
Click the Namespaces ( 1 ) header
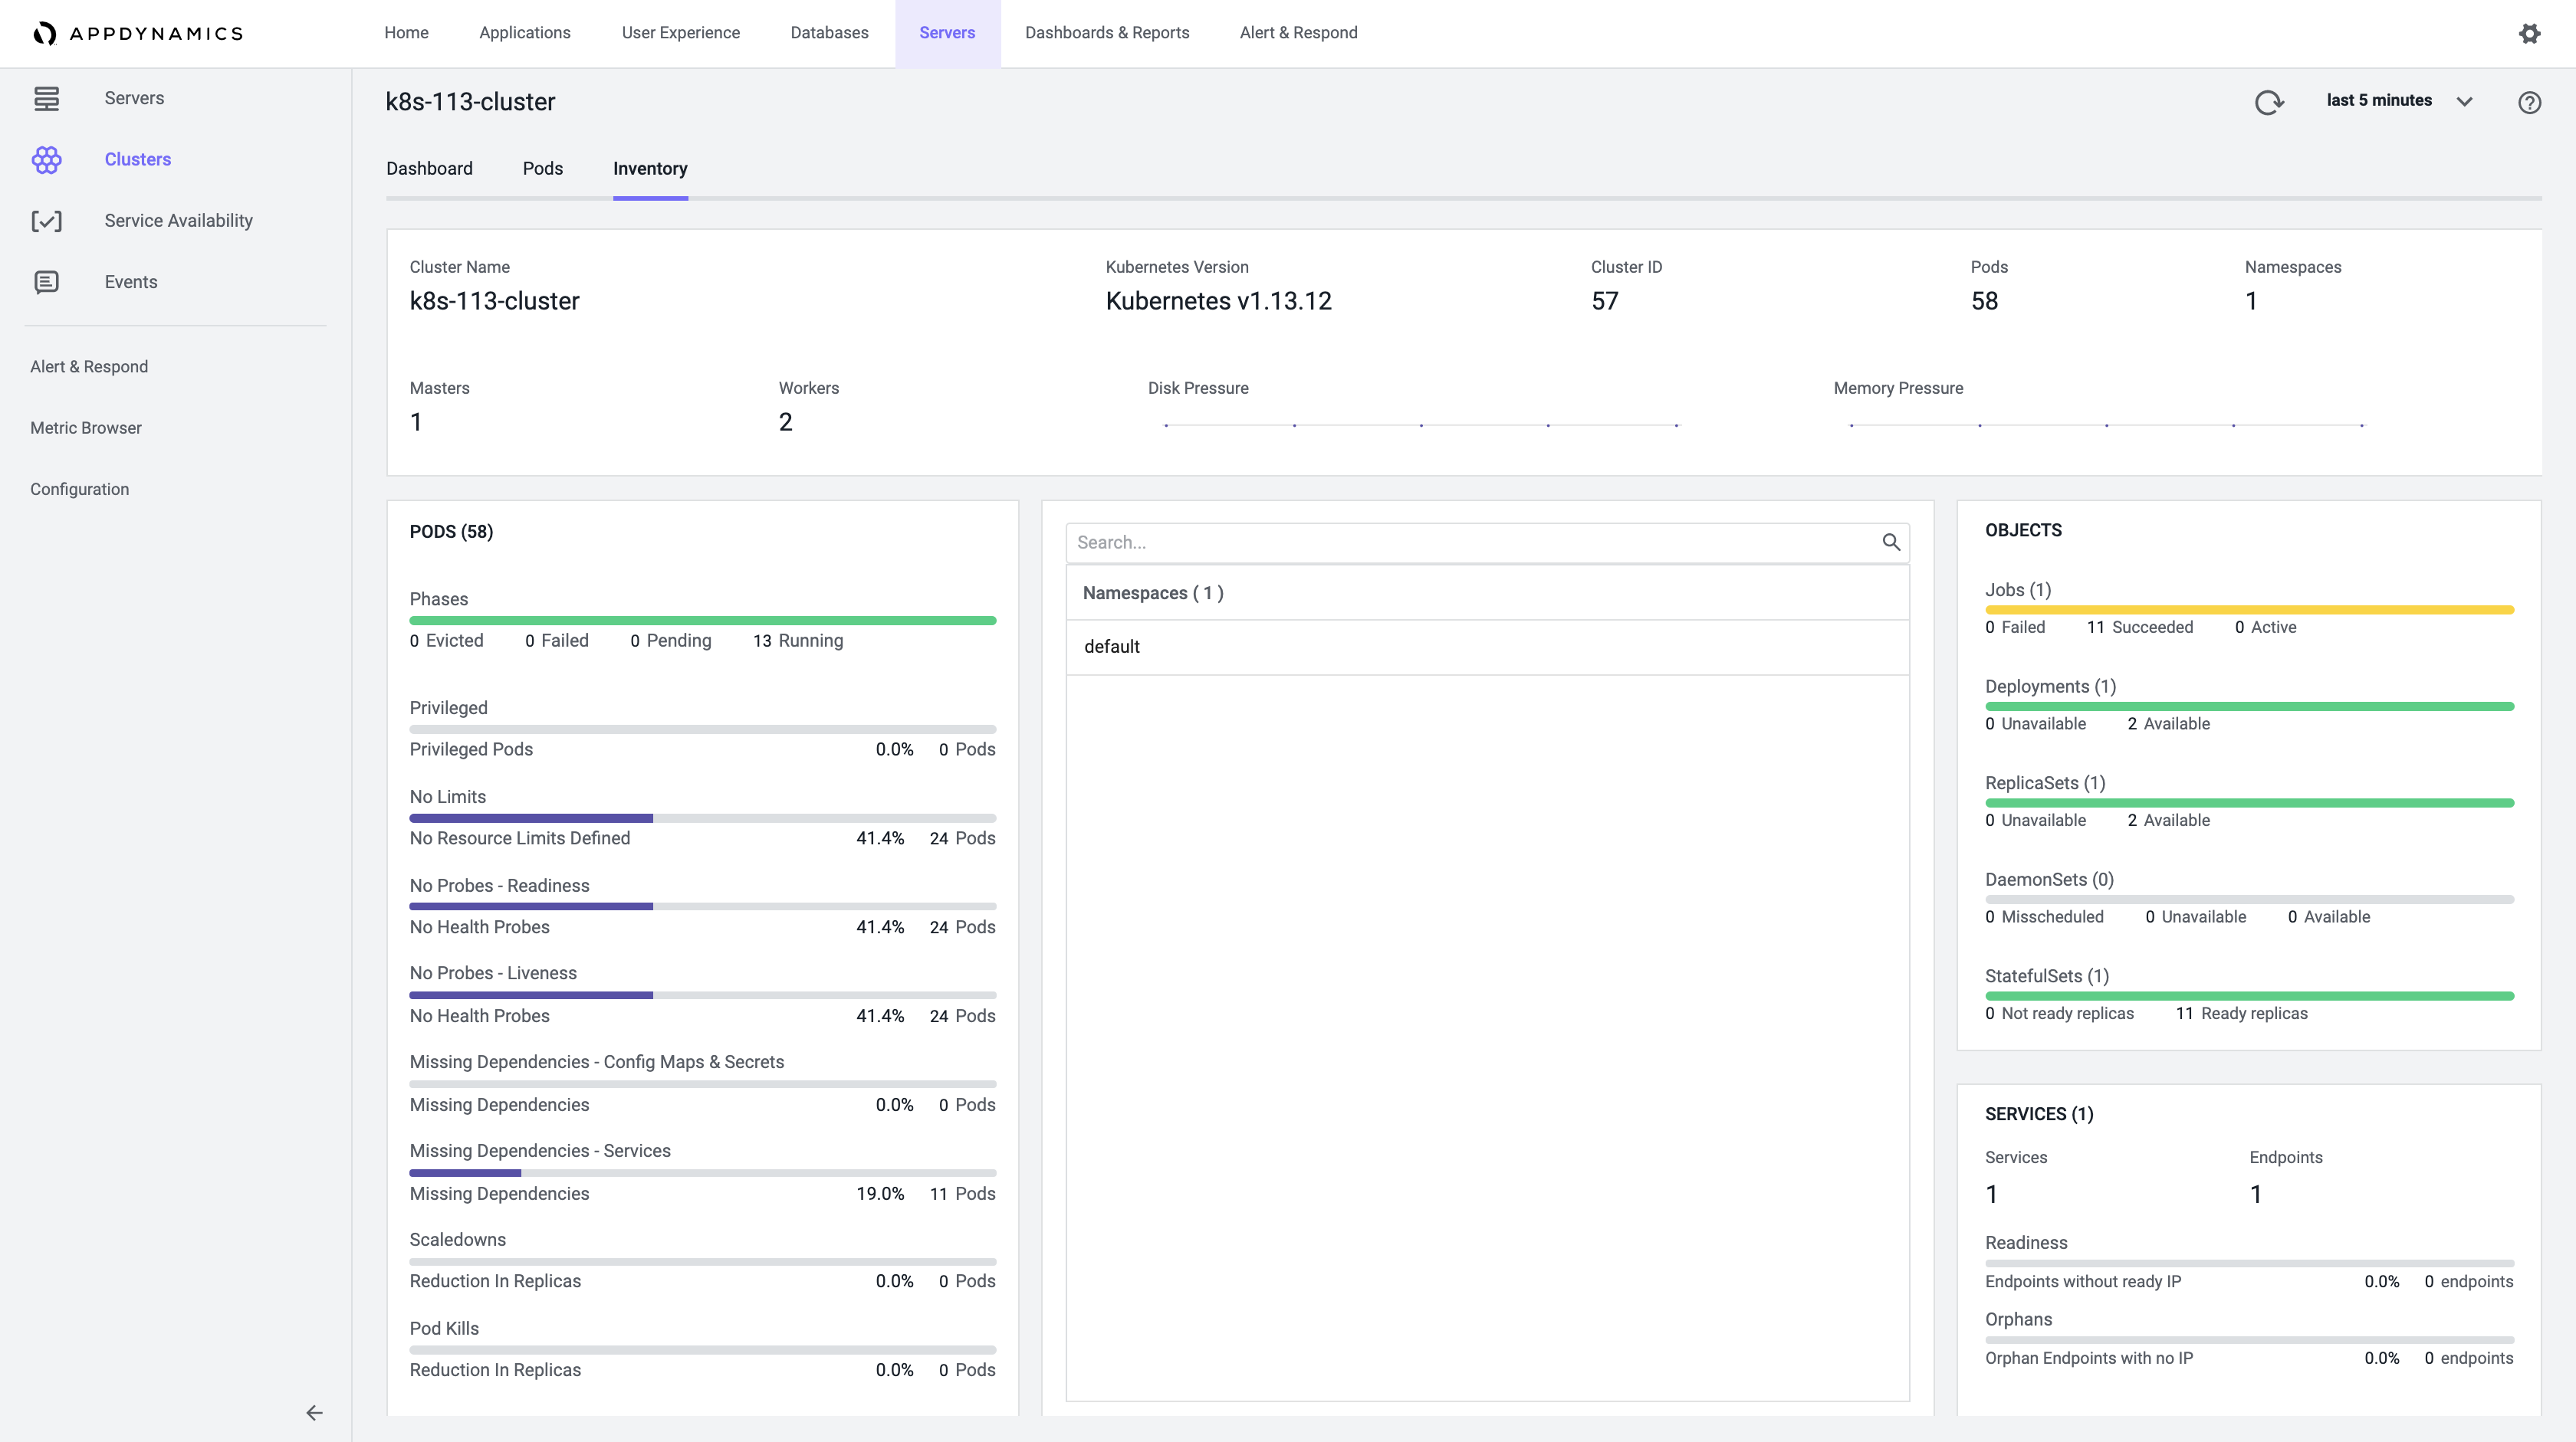point(1153,594)
